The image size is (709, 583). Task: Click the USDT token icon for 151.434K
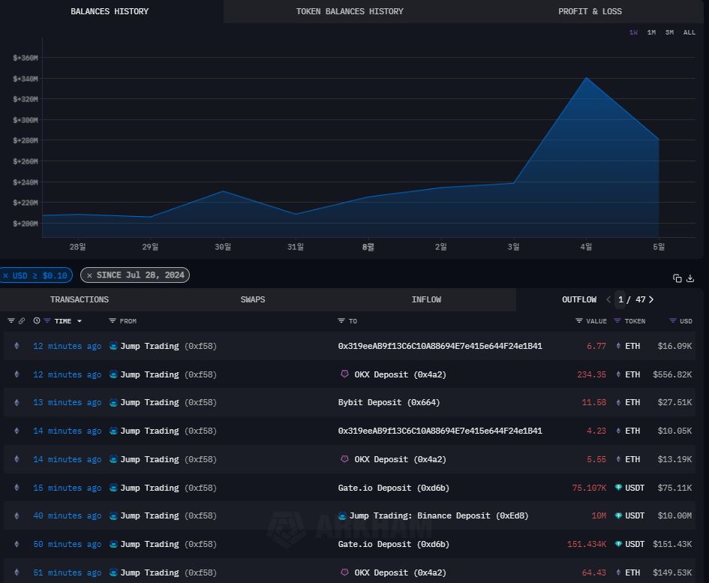point(618,544)
